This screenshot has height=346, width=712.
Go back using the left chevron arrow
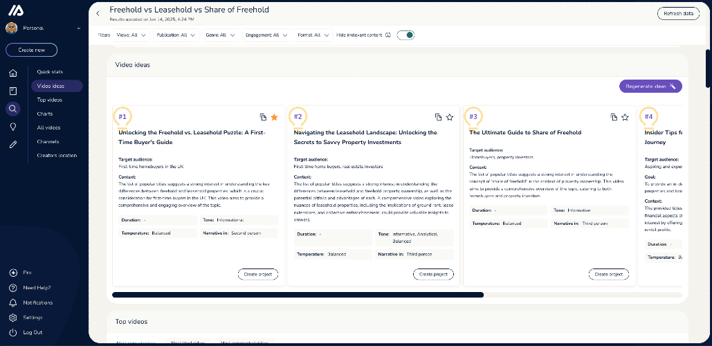(x=98, y=14)
